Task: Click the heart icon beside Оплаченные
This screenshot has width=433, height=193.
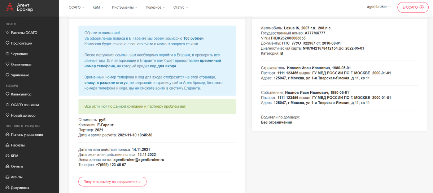Action: pyautogui.click(x=8, y=64)
